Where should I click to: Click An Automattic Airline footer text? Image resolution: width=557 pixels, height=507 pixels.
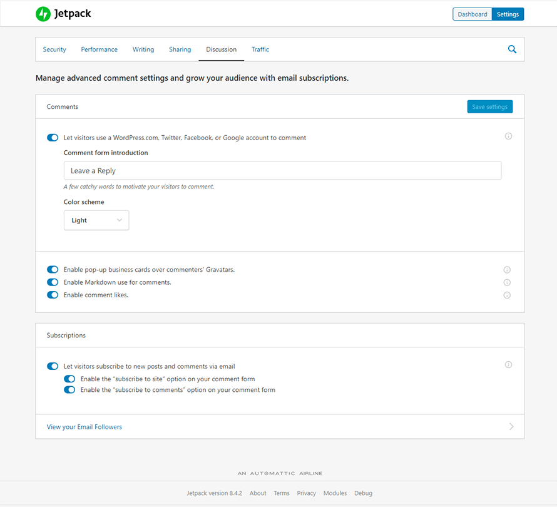(280, 473)
